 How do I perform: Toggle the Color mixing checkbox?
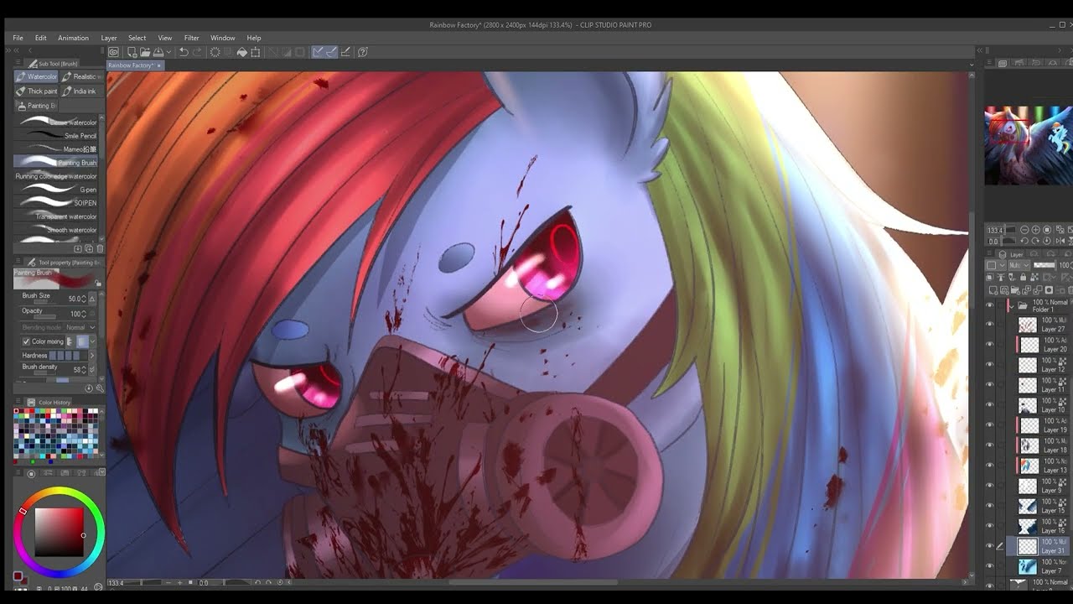(x=26, y=341)
